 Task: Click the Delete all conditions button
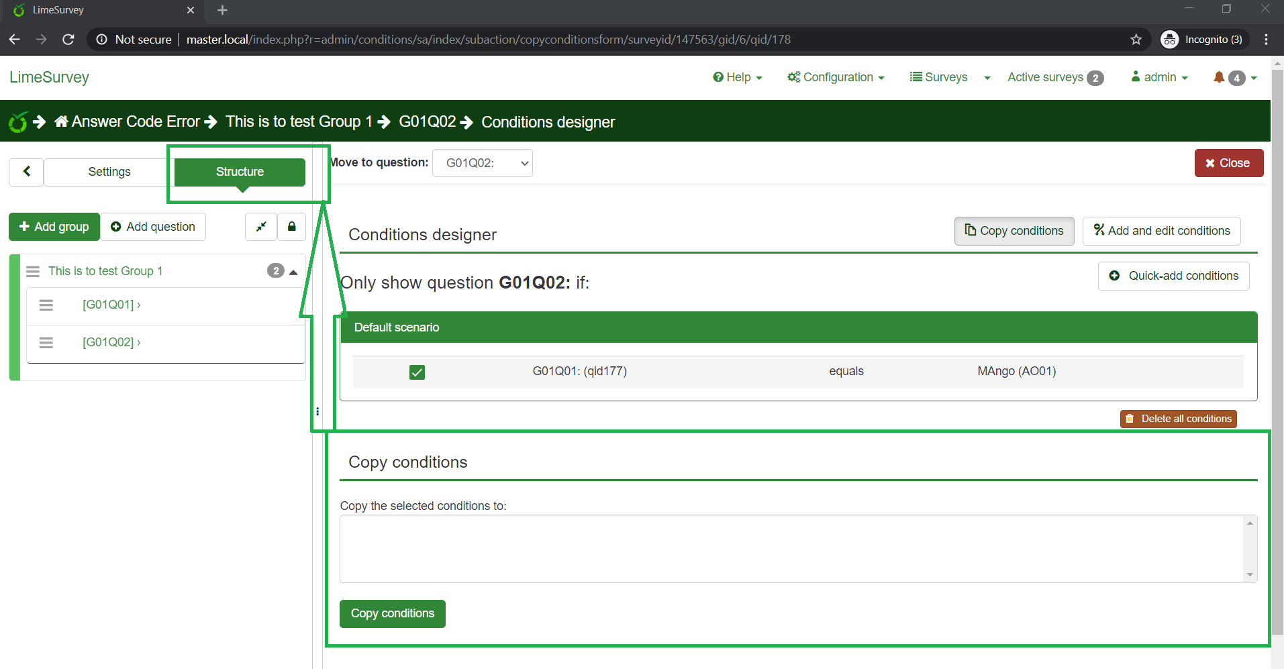click(x=1178, y=419)
